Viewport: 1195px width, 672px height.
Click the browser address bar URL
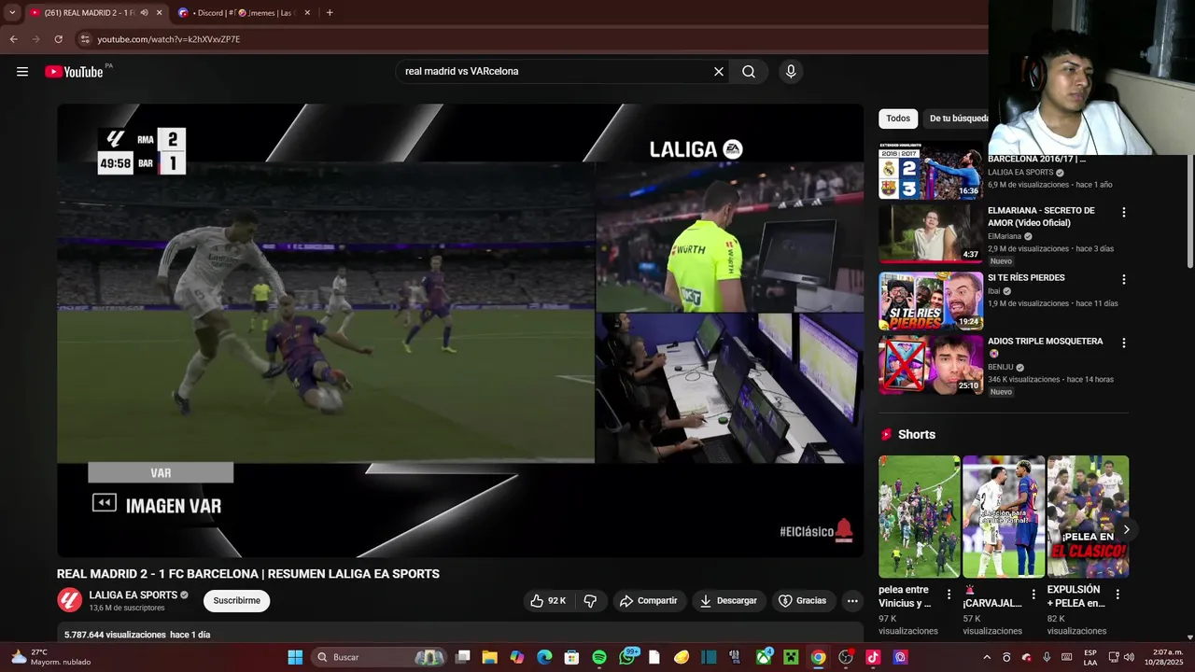coord(169,39)
